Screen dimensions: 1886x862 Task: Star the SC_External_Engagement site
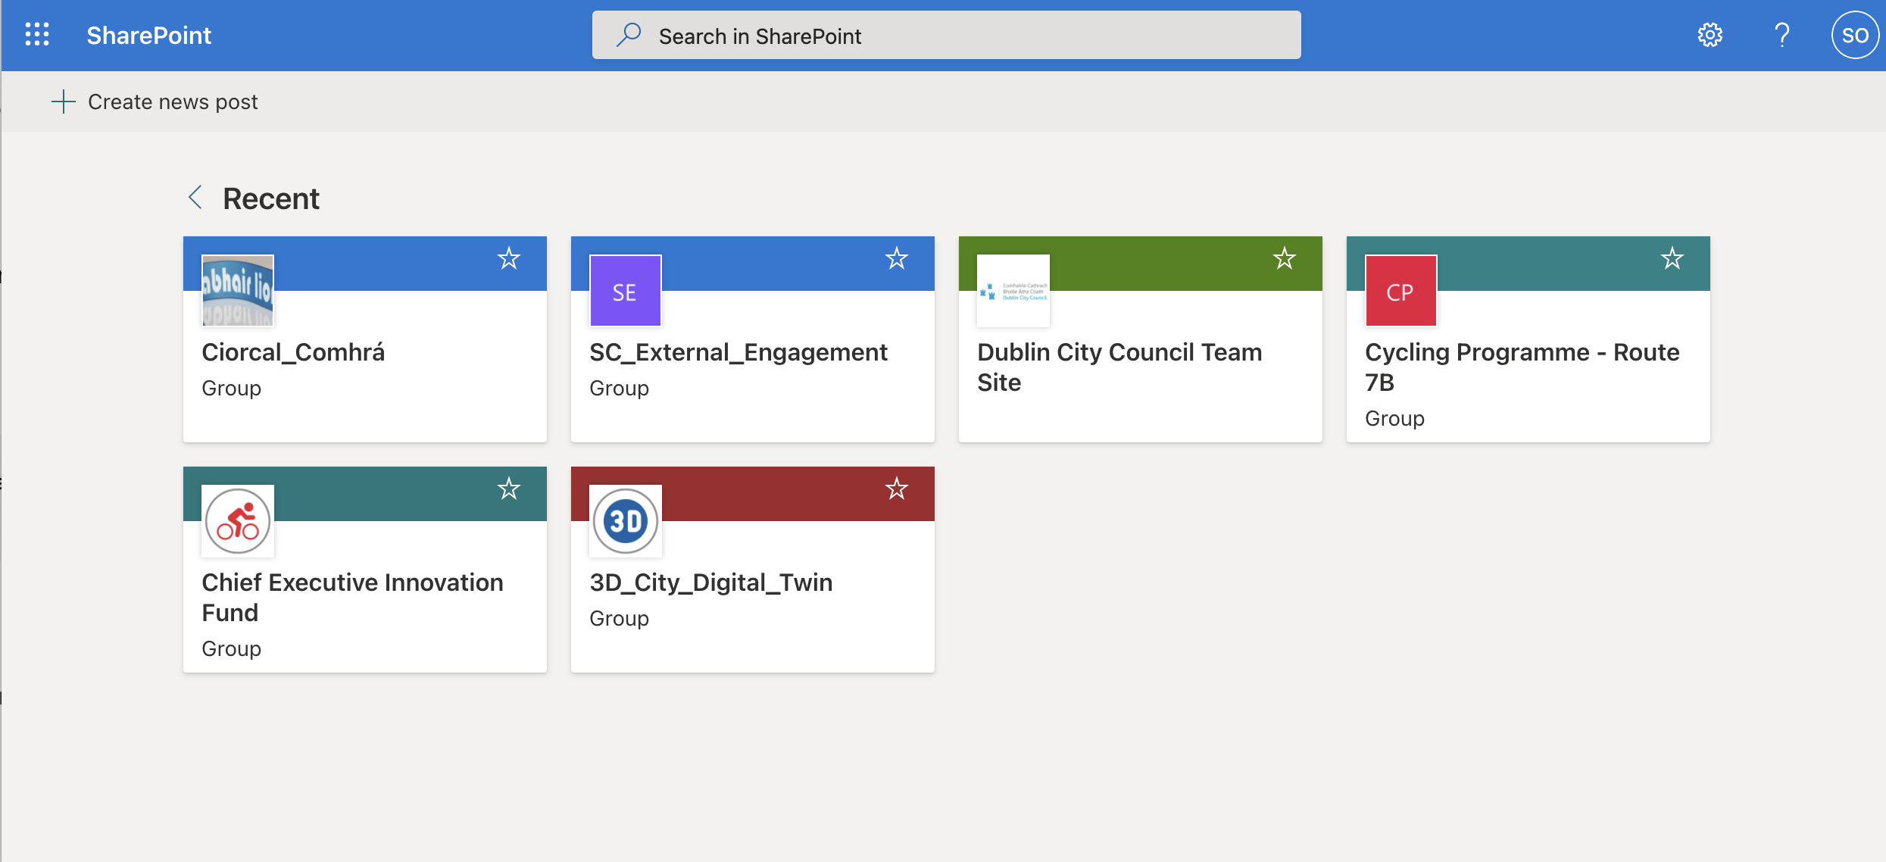[897, 259]
